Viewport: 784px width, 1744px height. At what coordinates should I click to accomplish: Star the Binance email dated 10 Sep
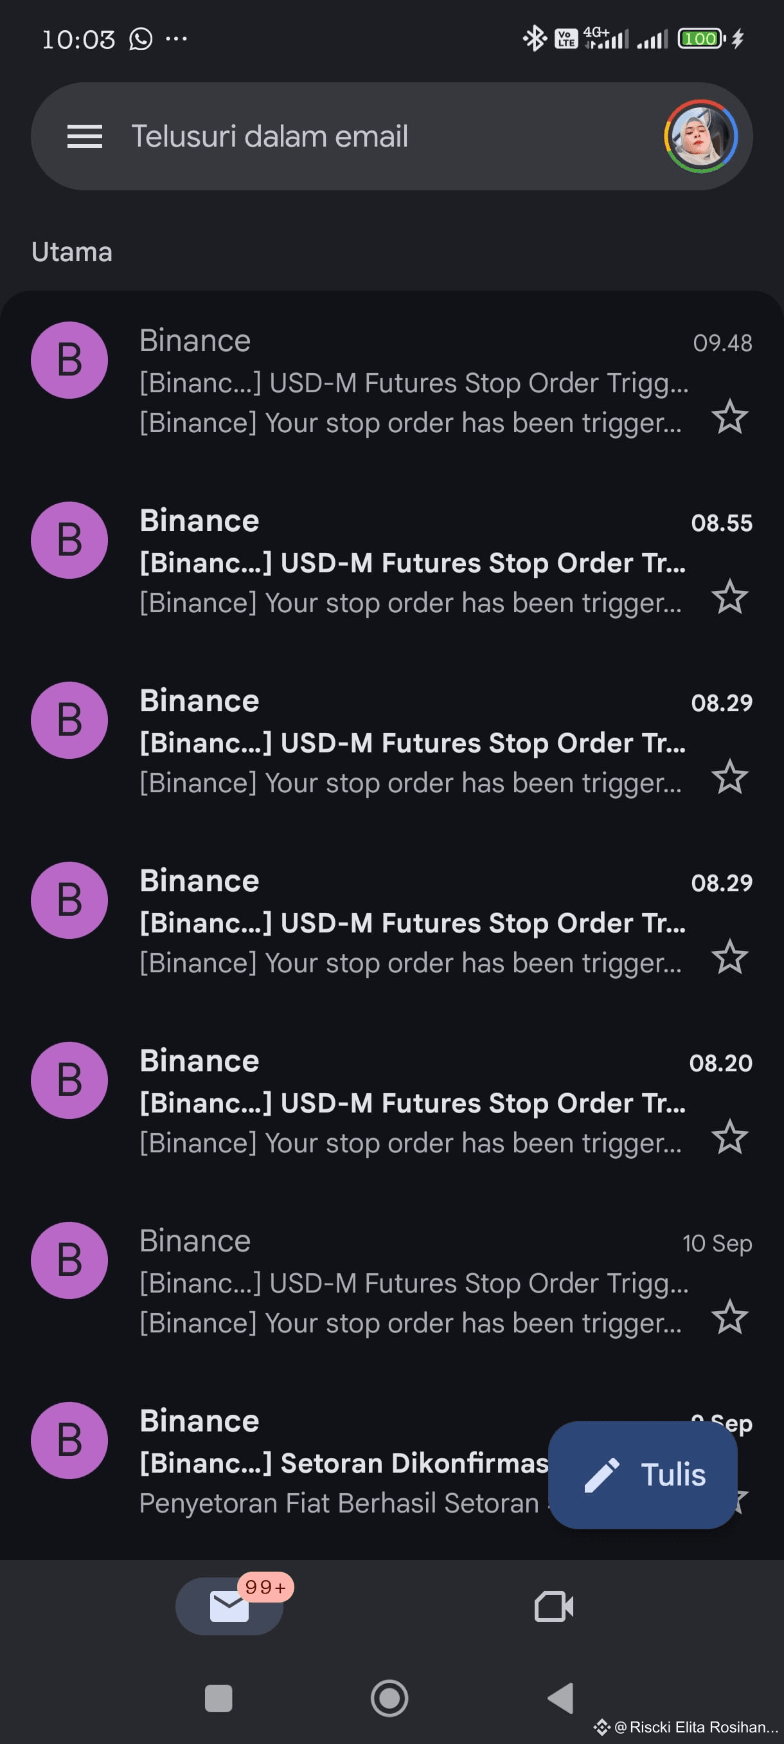730,1317
